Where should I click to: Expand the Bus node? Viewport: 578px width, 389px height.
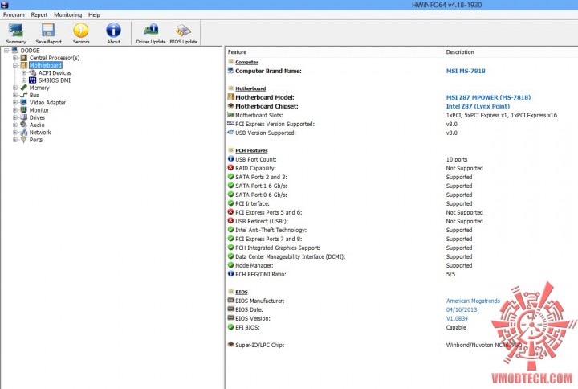click(x=15, y=95)
